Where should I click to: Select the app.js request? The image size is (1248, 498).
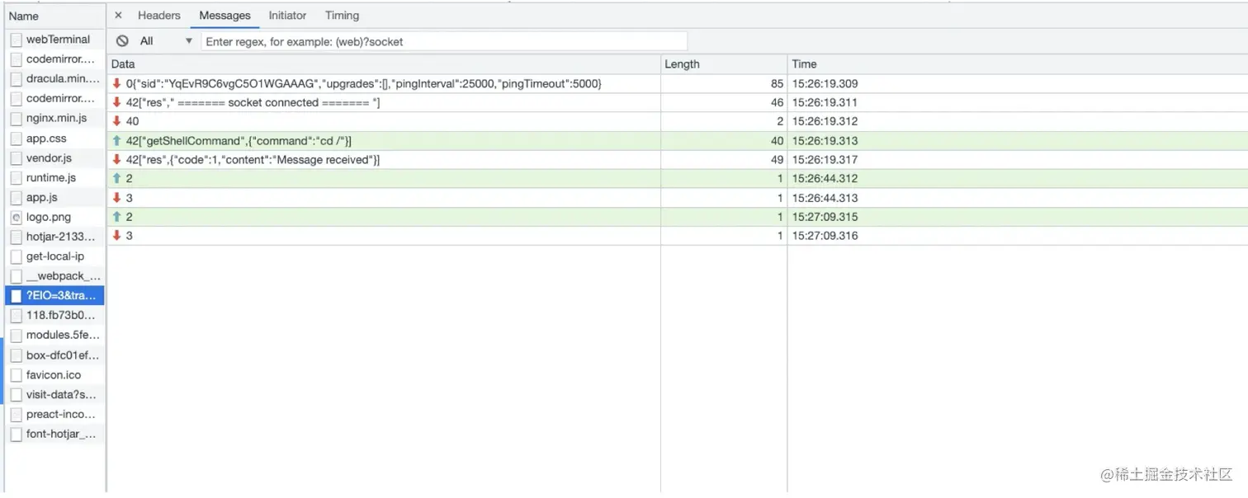click(x=55, y=198)
